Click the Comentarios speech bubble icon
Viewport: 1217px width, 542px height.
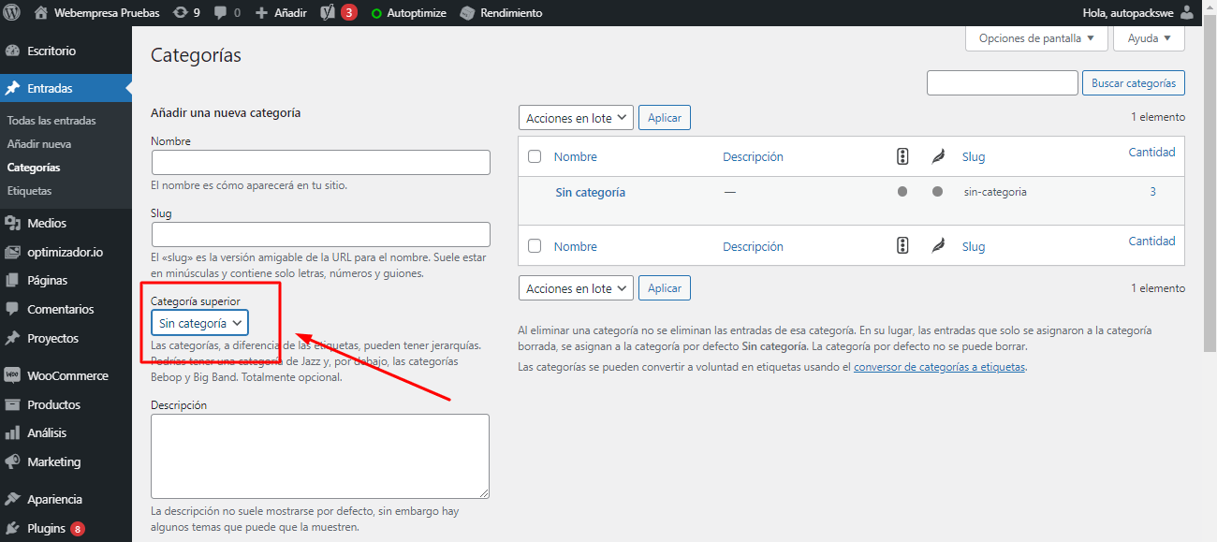coord(13,309)
